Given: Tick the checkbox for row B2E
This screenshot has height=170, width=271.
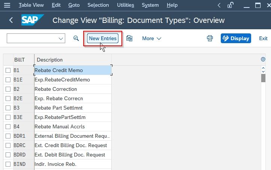Looking at the screenshot, I should 8,98.
